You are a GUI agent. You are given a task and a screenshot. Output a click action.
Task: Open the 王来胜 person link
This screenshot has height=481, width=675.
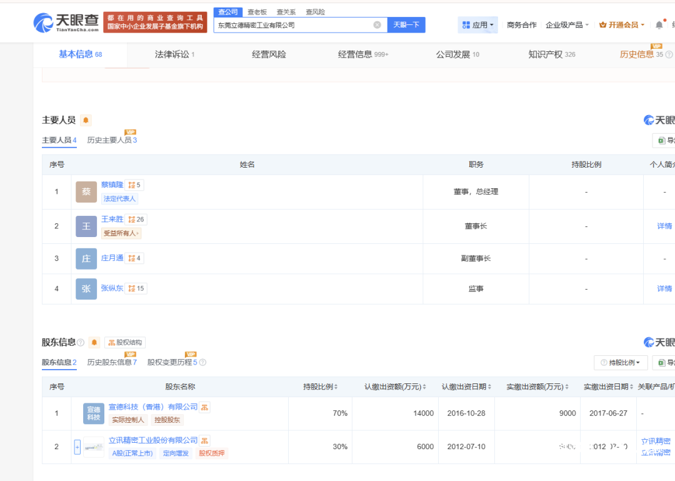(x=112, y=220)
